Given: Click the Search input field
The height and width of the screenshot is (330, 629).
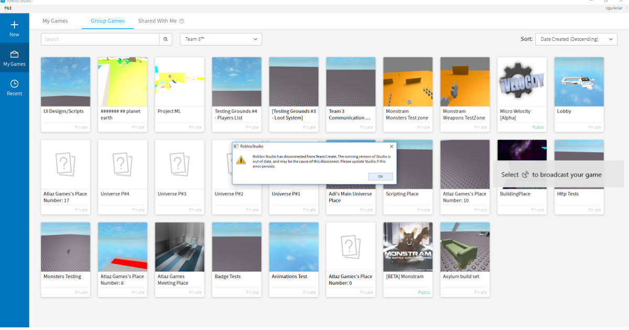Looking at the screenshot, I should click(100, 39).
